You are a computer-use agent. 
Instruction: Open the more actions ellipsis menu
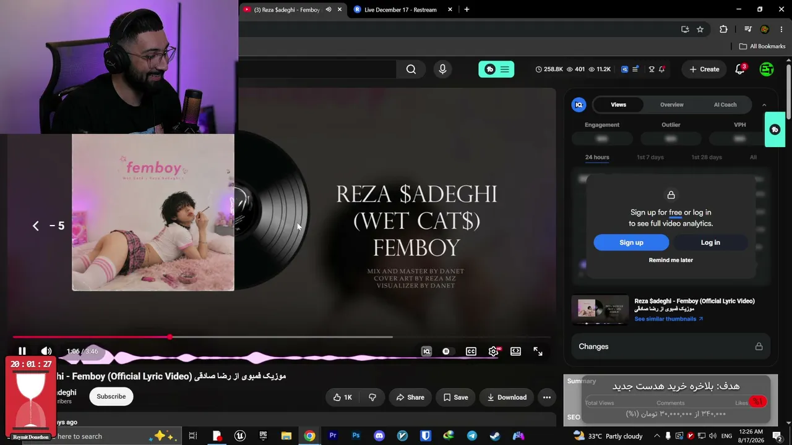point(547,397)
